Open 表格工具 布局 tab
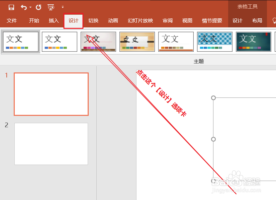Image resolution: width=276 pixels, height=200 pixels. (x=257, y=21)
